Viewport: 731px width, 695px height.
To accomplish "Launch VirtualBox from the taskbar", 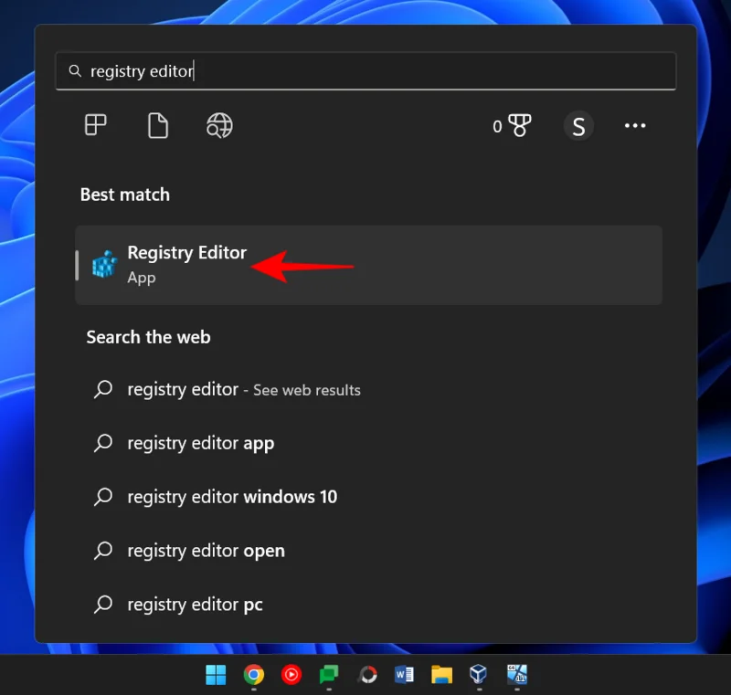I will [x=478, y=675].
